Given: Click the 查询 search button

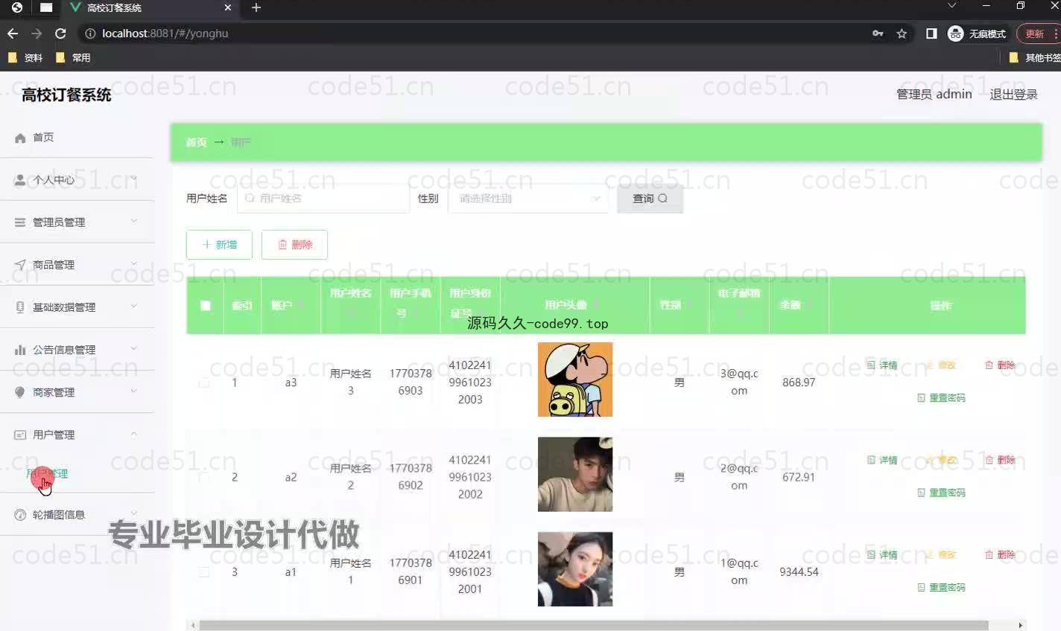Looking at the screenshot, I should coord(650,199).
